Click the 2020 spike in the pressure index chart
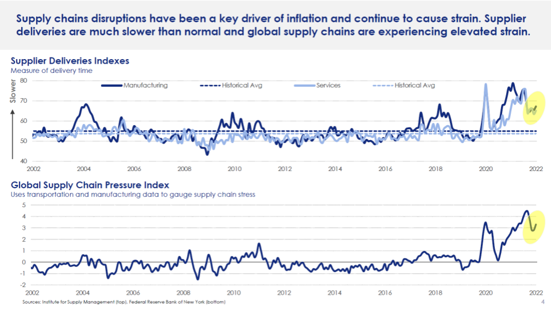The width and height of the screenshot is (551, 310). (x=486, y=223)
